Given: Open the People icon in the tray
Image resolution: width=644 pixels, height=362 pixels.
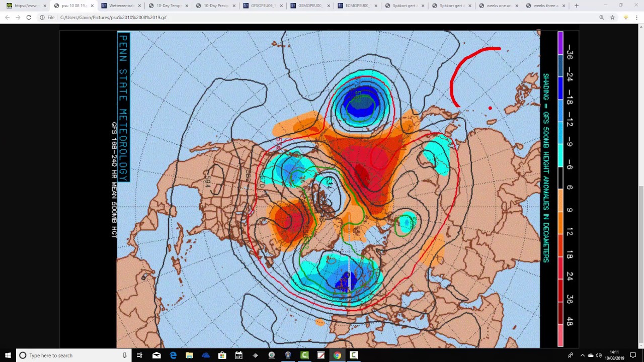Looking at the screenshot, I should tap(570, 355).
